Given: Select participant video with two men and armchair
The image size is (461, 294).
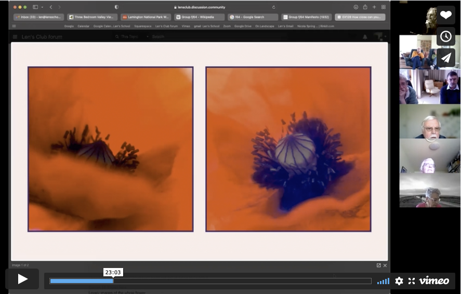Looking at the screenshot, I should click(430, 86).
